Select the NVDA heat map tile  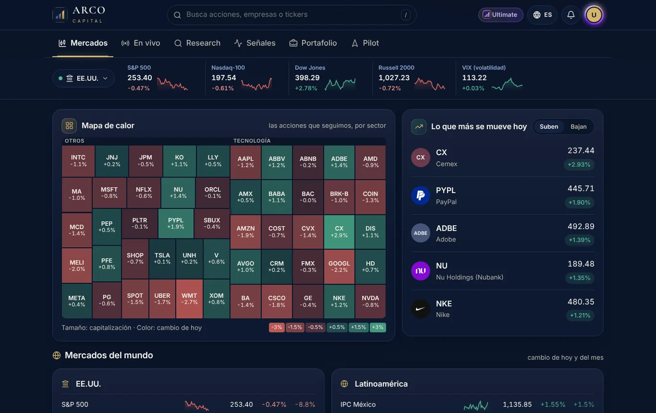[370, 301]
